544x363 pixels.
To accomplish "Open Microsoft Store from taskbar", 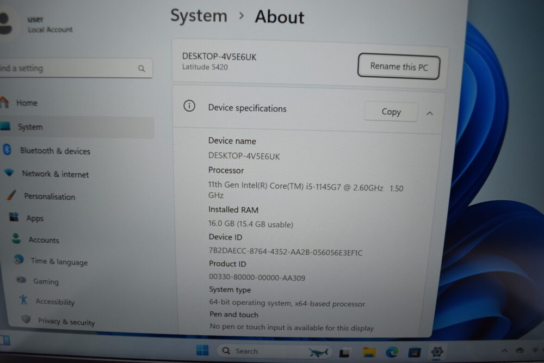I will 414,352.
